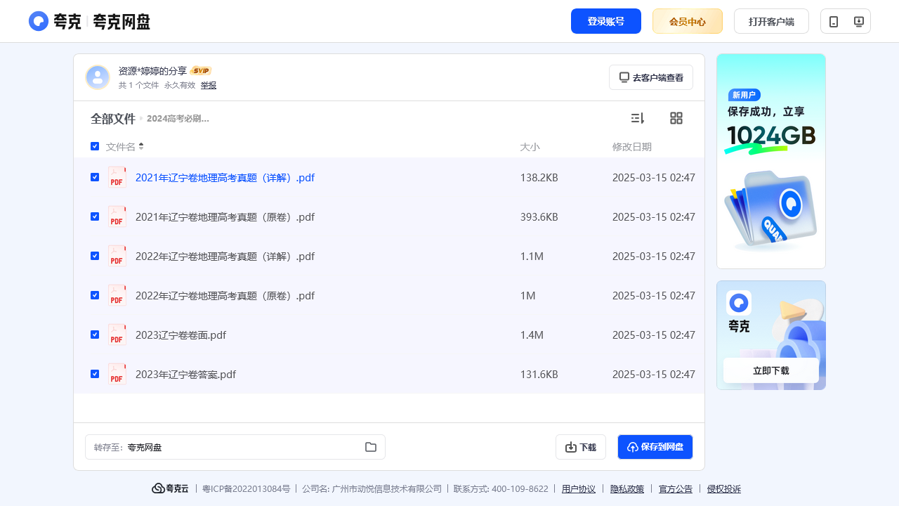
Task: Click folder icon in 转存至 field
Action: pos(371,447)
